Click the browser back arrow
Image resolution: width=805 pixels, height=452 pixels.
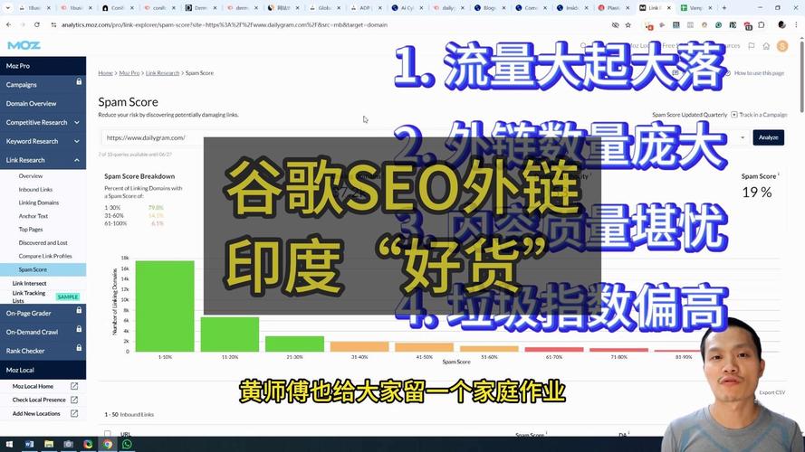click(9, 24)
